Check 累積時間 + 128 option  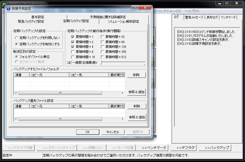(102, 47)
